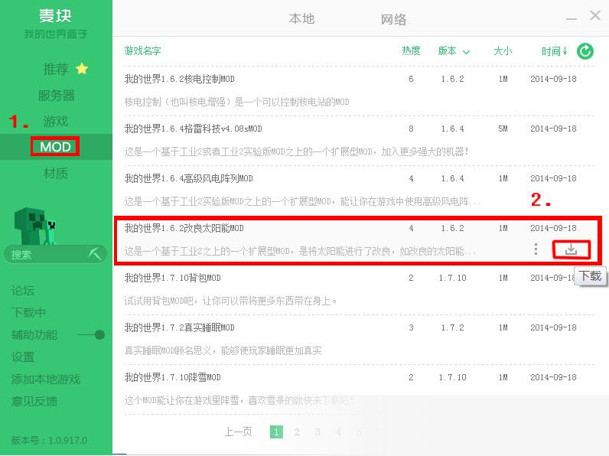
Task: Open the three-dot menu for 改良太阳能MOD
Action: coord(536,249)
